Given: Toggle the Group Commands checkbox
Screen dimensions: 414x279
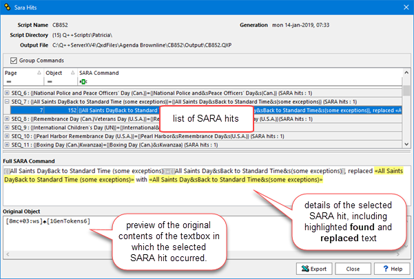Looking at the screenshot, I should point(14,60).
